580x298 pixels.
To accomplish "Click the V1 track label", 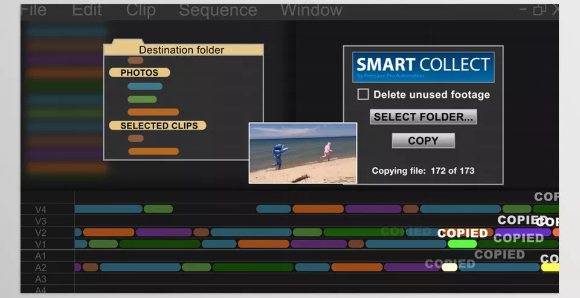I will coord(40,244).
